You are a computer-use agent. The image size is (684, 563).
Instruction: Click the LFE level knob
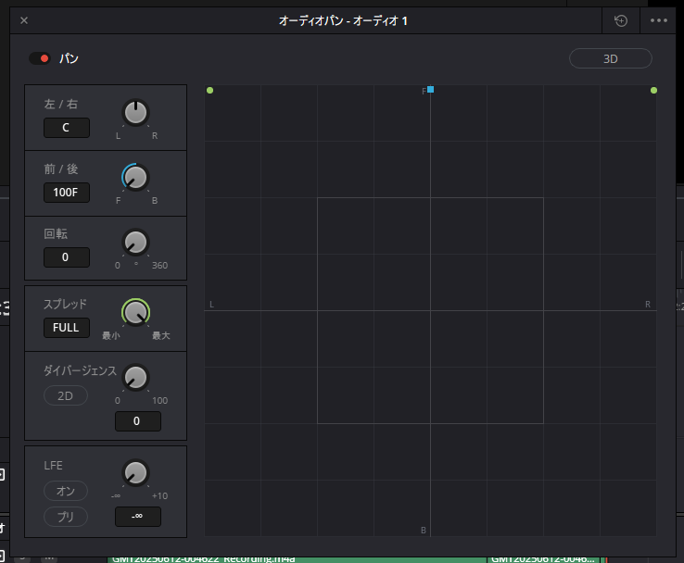click(x=135, y=471)
